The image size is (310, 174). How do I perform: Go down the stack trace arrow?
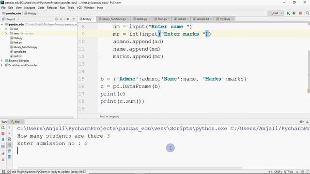pos(9,133)
